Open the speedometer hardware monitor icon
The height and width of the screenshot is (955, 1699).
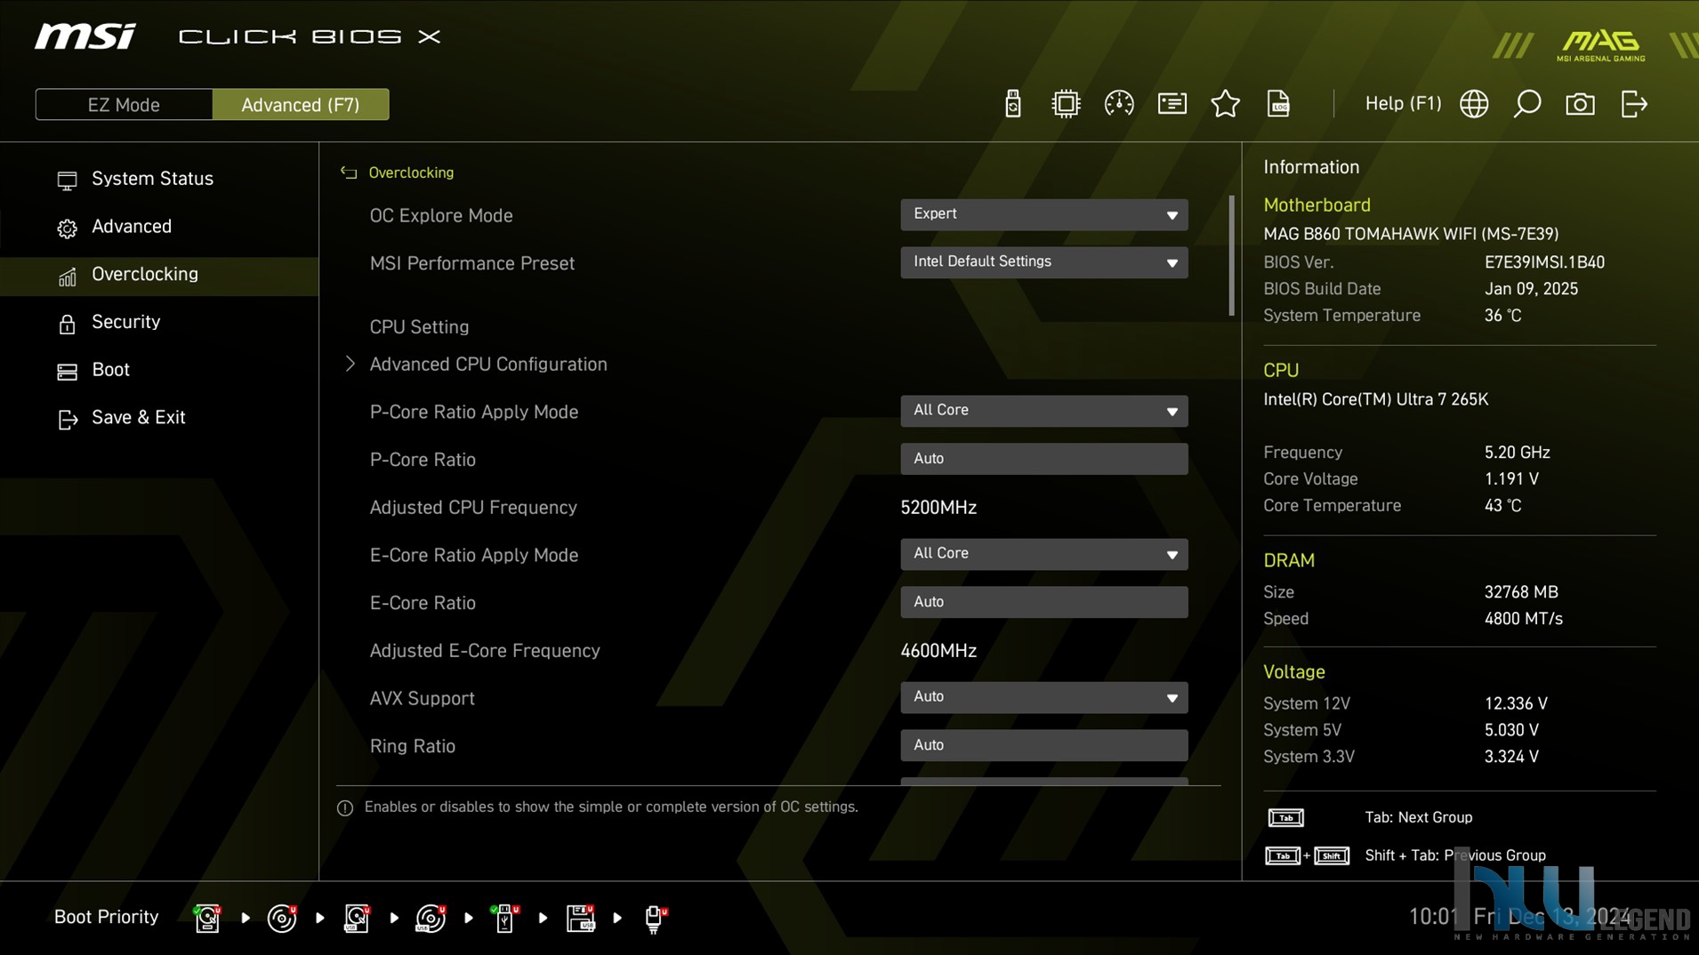pyautogui.click(x=1118, y=104)
